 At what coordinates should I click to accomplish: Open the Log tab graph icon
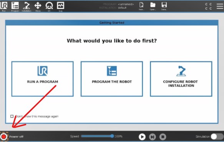pos(61,7)
